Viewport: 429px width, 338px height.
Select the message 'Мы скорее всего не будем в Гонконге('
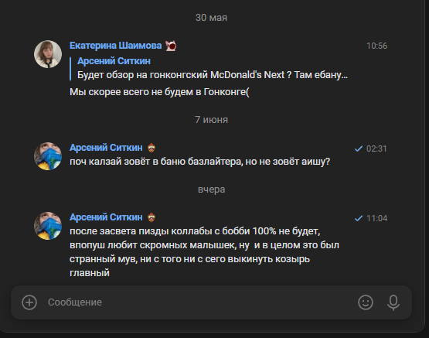159,92
